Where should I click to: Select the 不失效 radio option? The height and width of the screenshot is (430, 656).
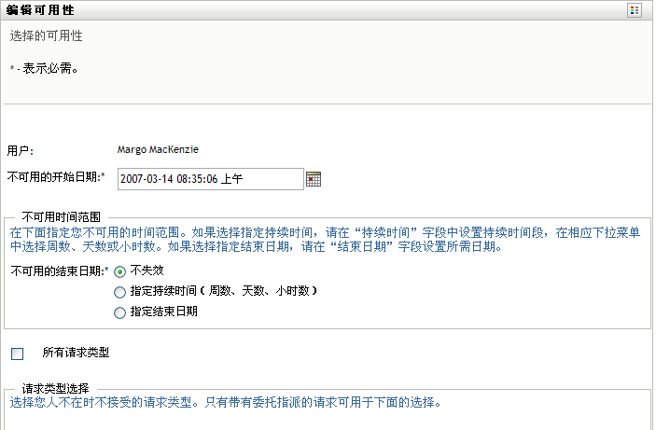click(x=119, y=271)
